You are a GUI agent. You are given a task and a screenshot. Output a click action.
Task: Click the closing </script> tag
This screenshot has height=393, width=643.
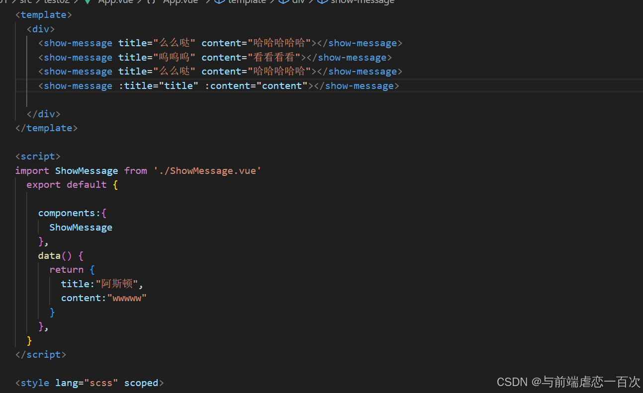(x=41, y=355)
